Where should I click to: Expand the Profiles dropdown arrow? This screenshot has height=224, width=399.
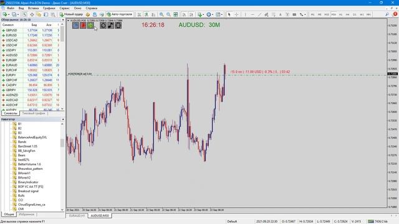[18, 14]
